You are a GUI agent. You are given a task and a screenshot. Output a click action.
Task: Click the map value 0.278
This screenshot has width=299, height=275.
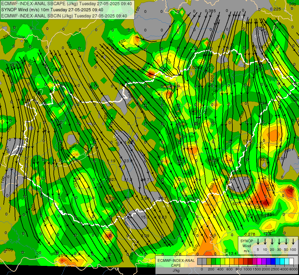click(250, 234)
